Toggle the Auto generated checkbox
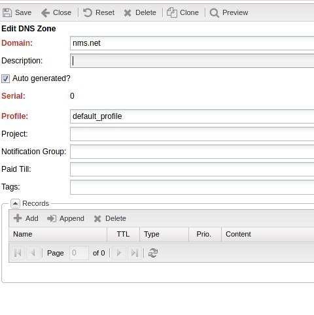This screenshot has width=314, height=315. [x=5, y=78]
